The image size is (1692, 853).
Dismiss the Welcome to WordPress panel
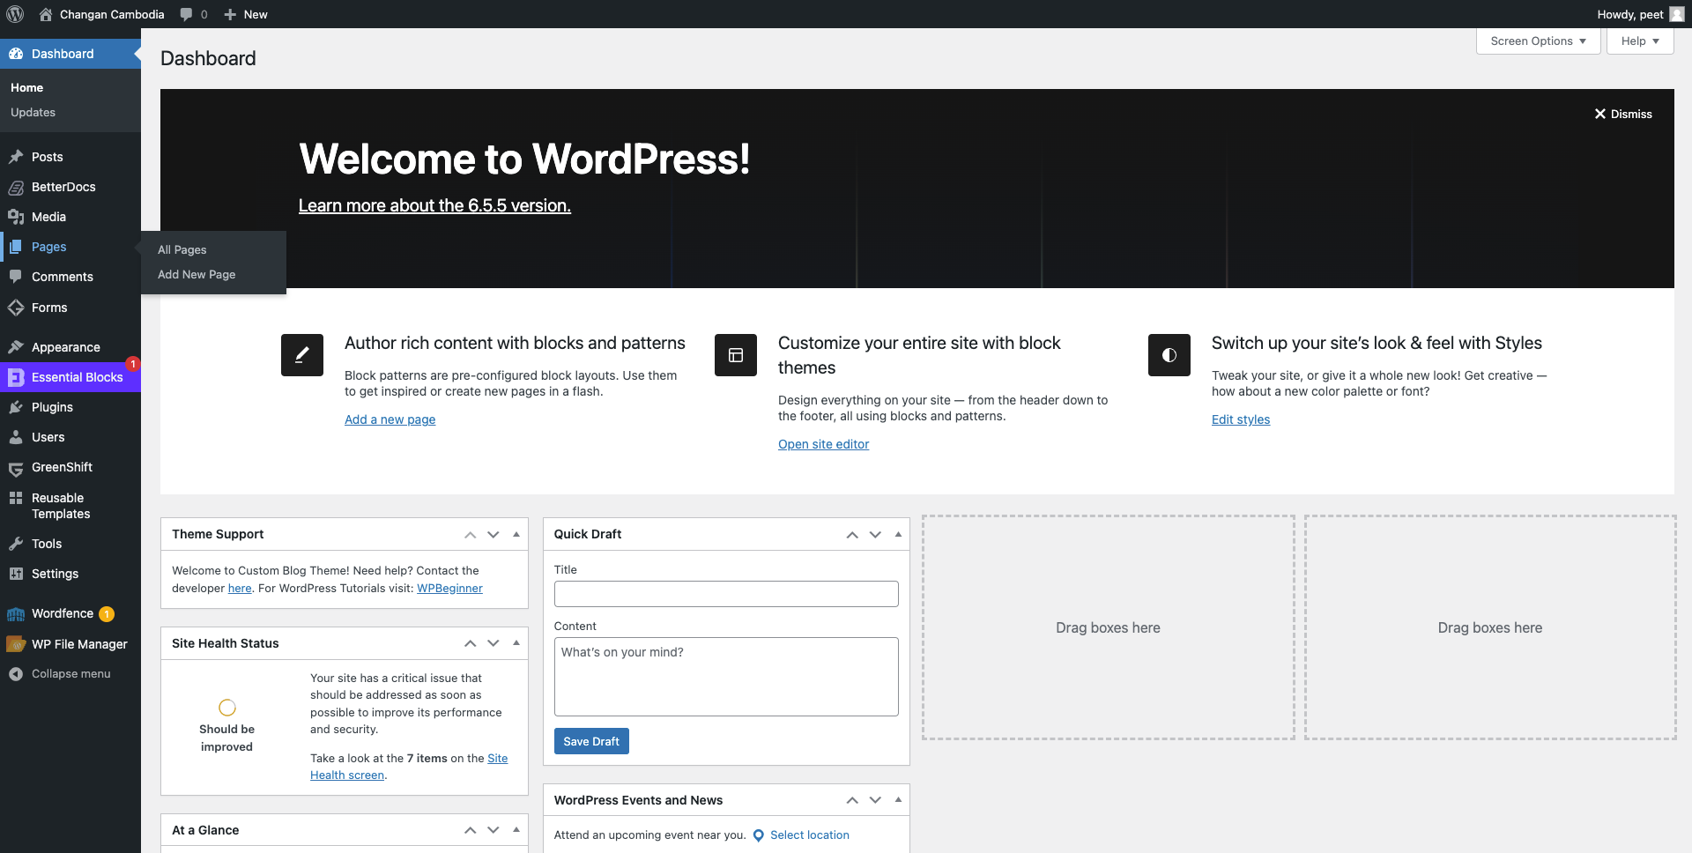(1623, 115)
